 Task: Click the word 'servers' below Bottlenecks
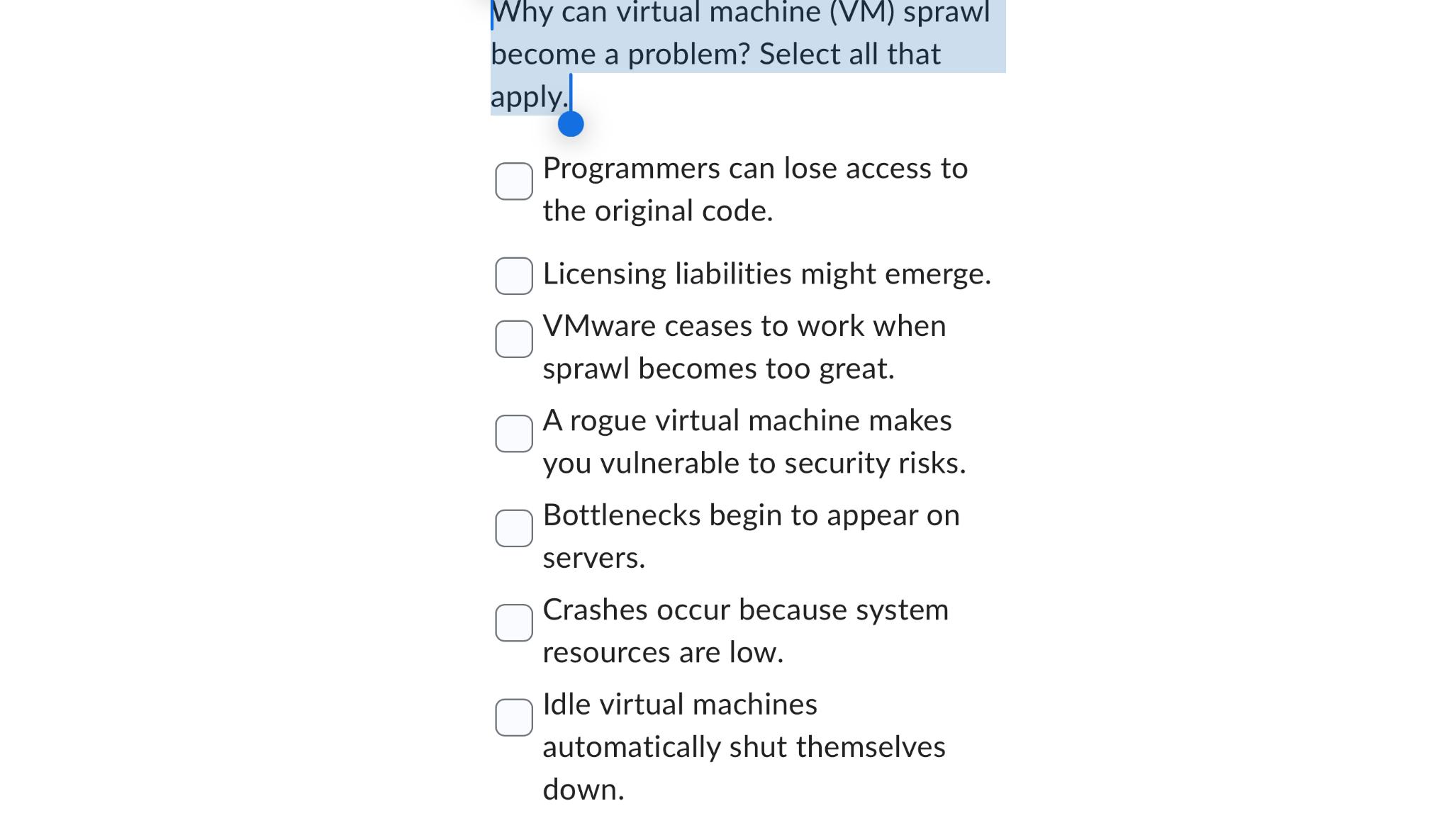pyautogui.click(x=593, y=557)
